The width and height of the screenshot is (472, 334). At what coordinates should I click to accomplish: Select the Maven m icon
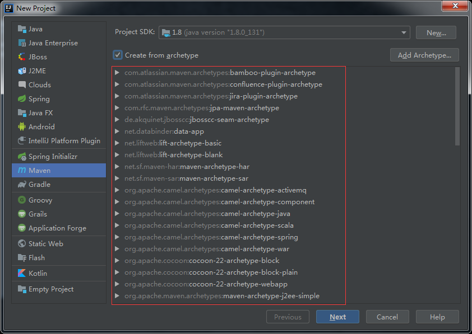coord(22,170)
